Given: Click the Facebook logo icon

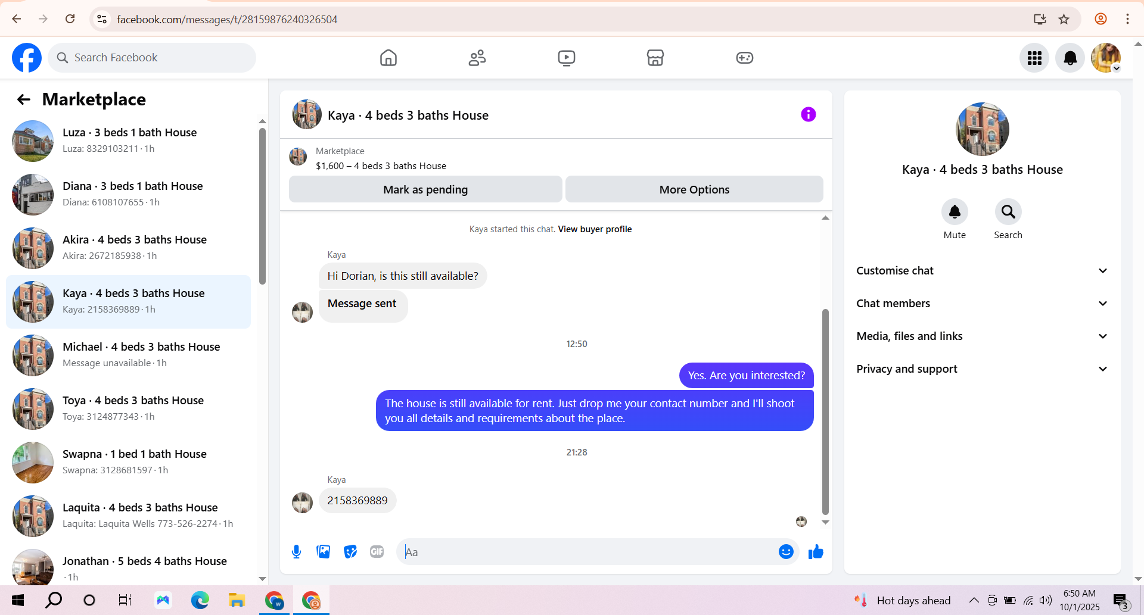Looking at the screenshot, I should 27,58.
